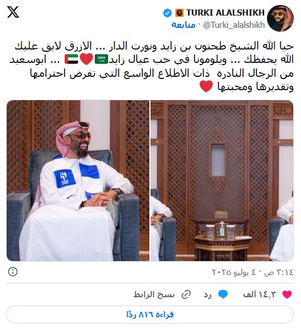301x329 pixels.
Task: Click the blue reply bubble icon
Action: tap(223, 294)
